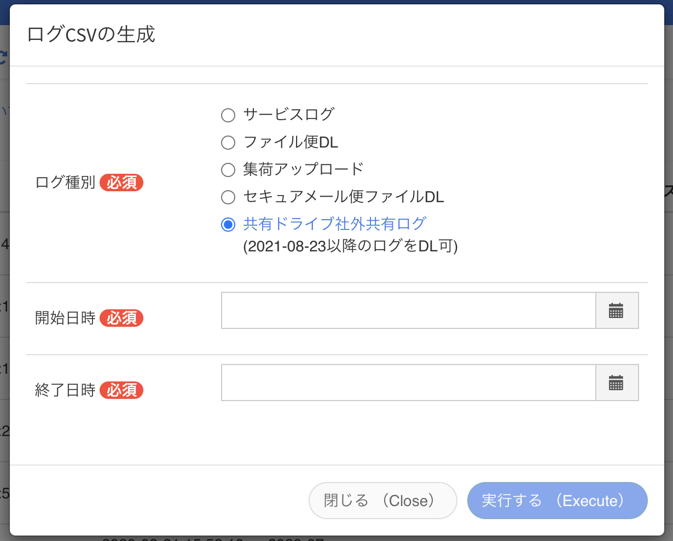The width and height of the screenshot is (673, 541).
Task: Choose 集荷アップロード as the log type
Action: coord(228,169)
